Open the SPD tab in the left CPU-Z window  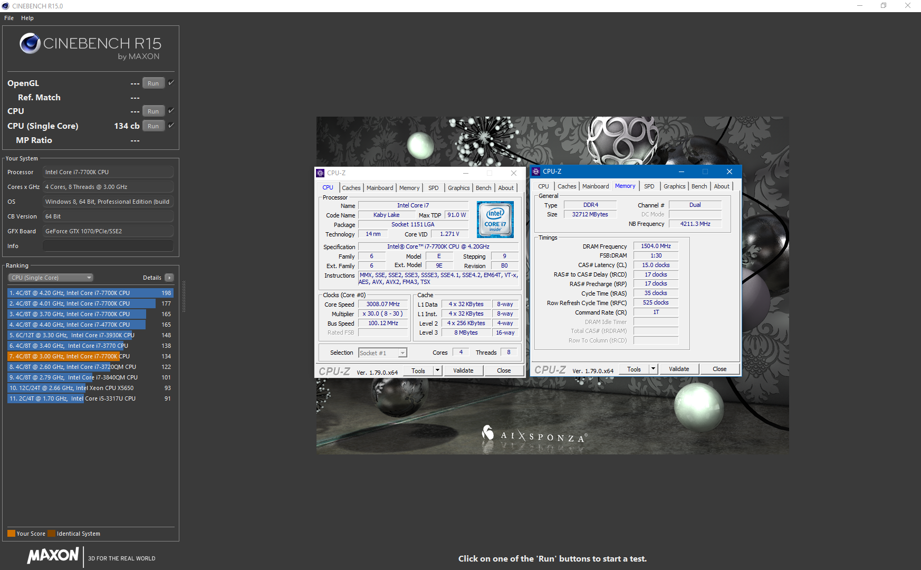[434, 188]
